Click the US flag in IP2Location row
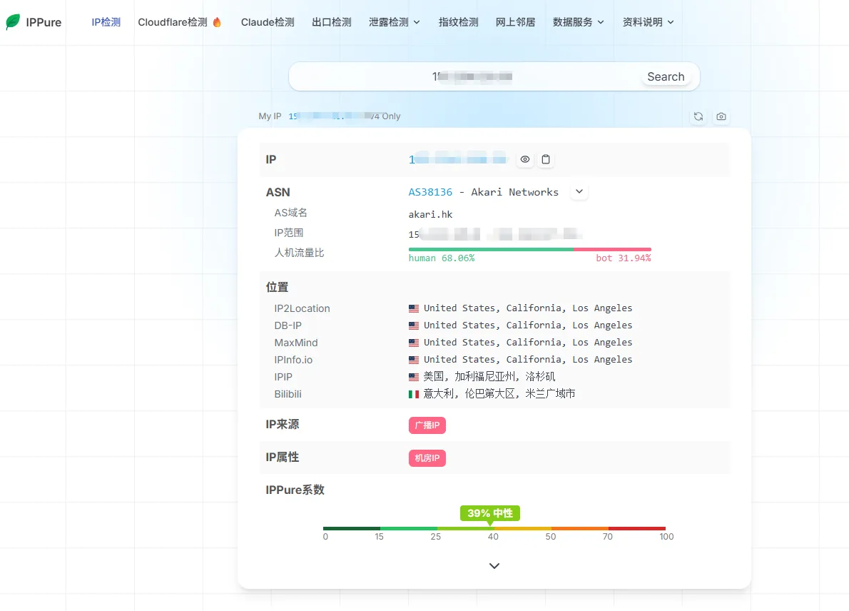The image size is (849, 611). coord(414,308)
